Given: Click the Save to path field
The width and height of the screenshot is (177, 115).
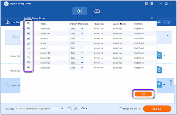Looking at the screenshot, I should pyautogui.click(x=37, y=109).
